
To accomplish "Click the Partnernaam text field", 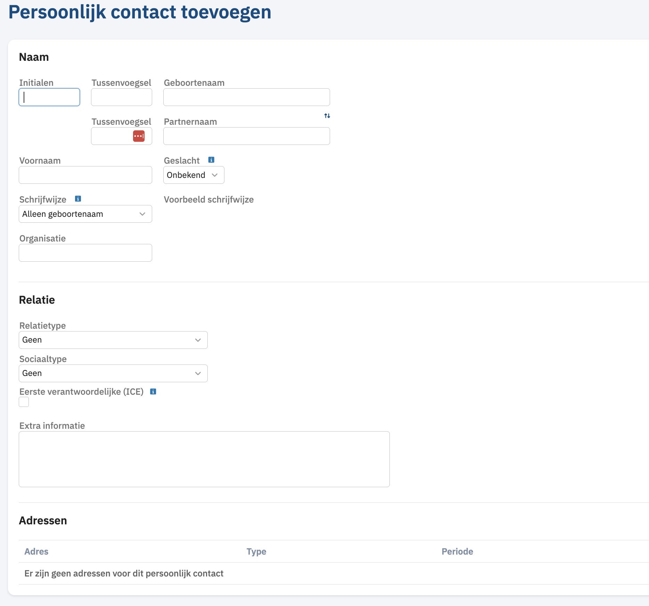I will [x=246, y=136].
